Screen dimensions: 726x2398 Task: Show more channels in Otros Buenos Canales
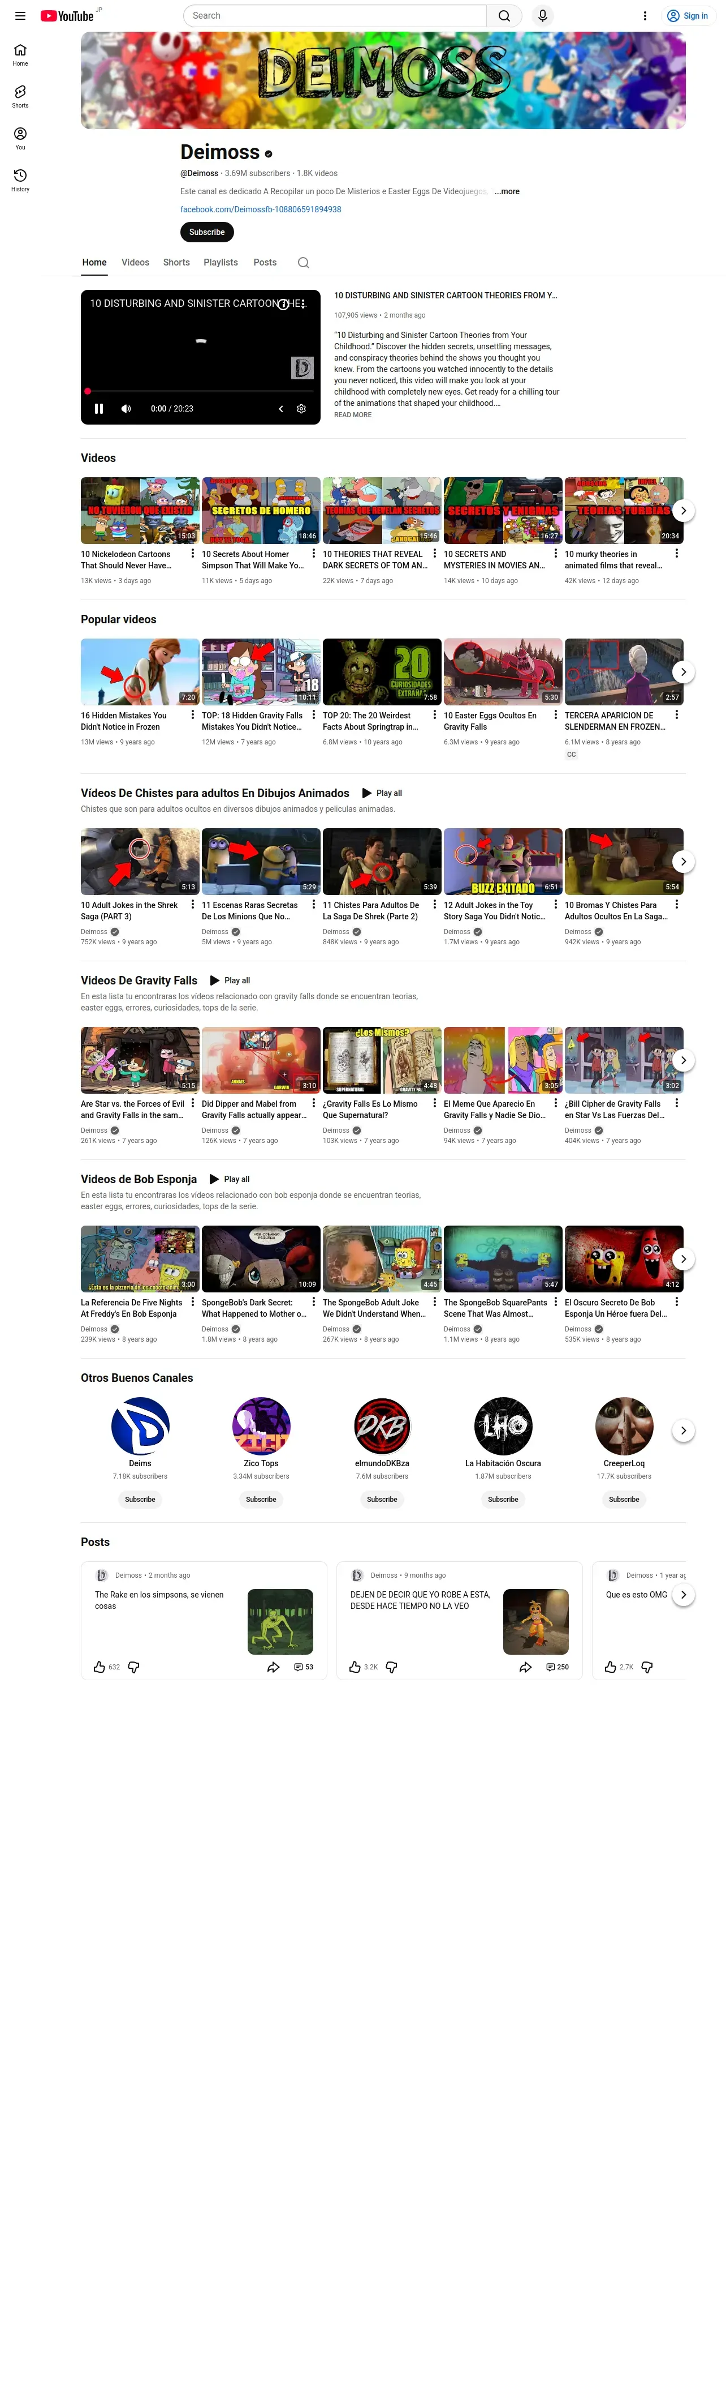[683, 1431]
